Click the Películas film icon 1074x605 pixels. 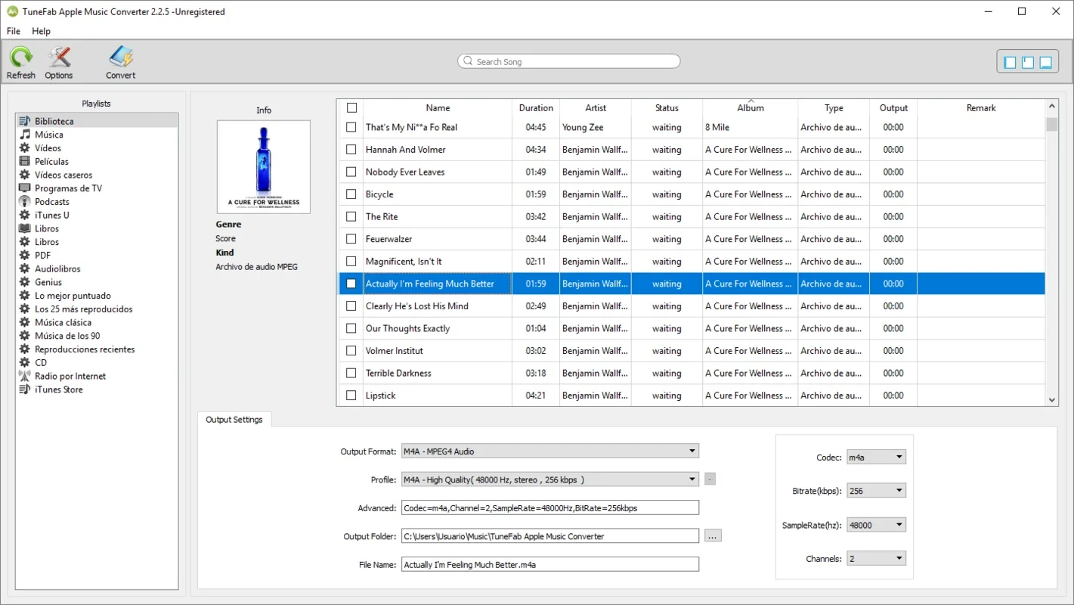[x=24, y=161]
